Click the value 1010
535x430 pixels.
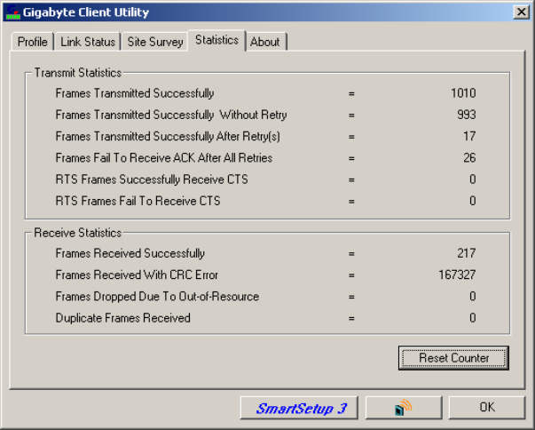pos(463,93)
